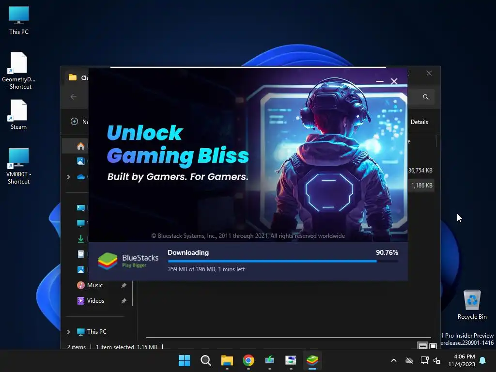The image size is (496, 372).
Task: Click the Bluestack Systems copyright notice
Action: (x=248, y=236)
